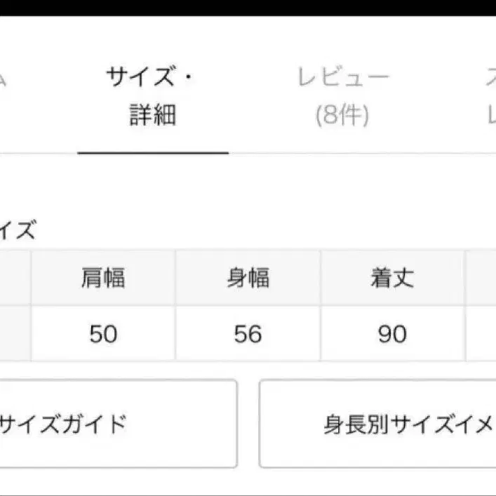Click the サイズ section heading above table

(x=18, y=229)
